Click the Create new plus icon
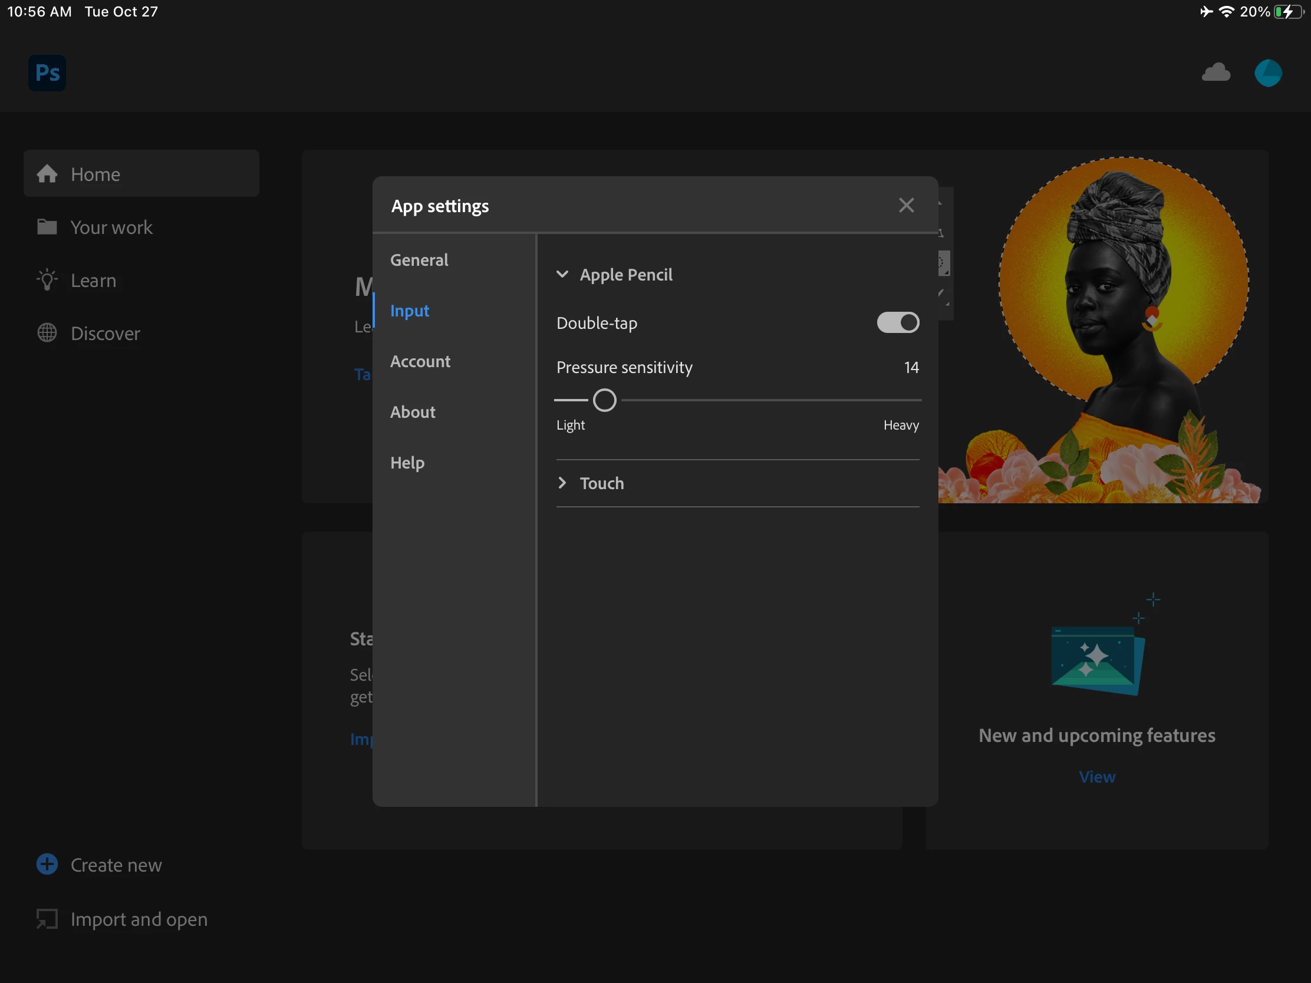 pyautogui.click(x=47, y=865)
